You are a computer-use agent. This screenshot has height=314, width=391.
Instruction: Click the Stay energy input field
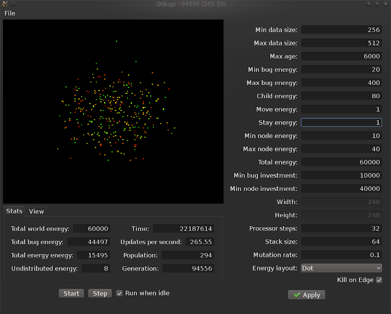point(341,123)
